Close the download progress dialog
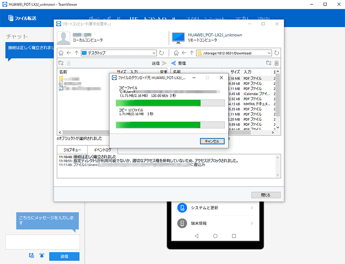 point(221,78)
